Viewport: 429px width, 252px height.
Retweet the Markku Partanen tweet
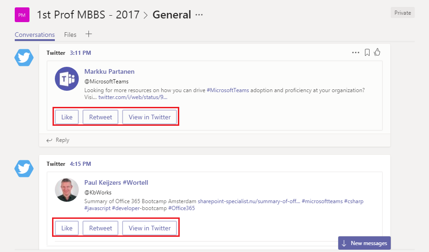pyautogui.click(x=100, y=117)
